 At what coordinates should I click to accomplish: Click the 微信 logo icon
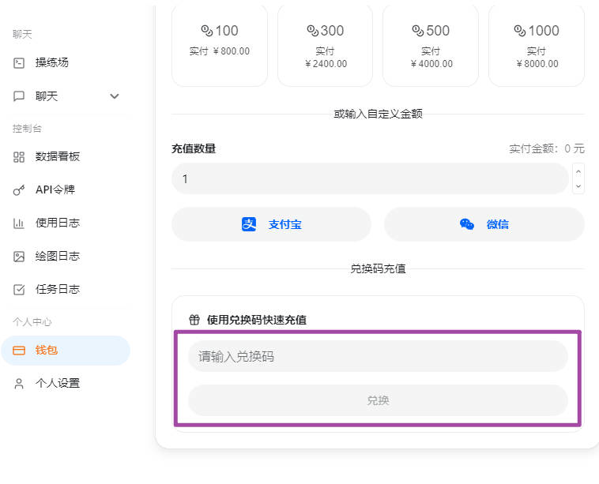tap(467, 224)
